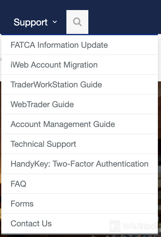Screen dimensions: 161x237
Task: Click the magnifying glass search icon
Action: (x=77, y=22)
